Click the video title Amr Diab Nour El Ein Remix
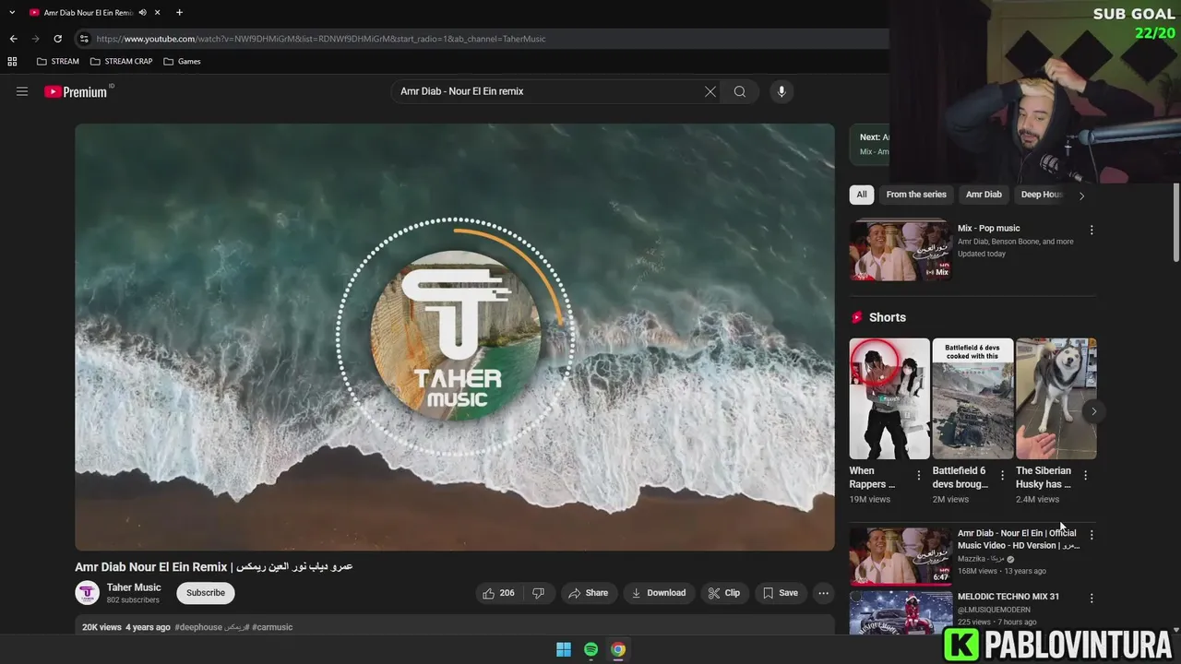The width and height of the screenshot is (1181, 664). coord(214,566)
